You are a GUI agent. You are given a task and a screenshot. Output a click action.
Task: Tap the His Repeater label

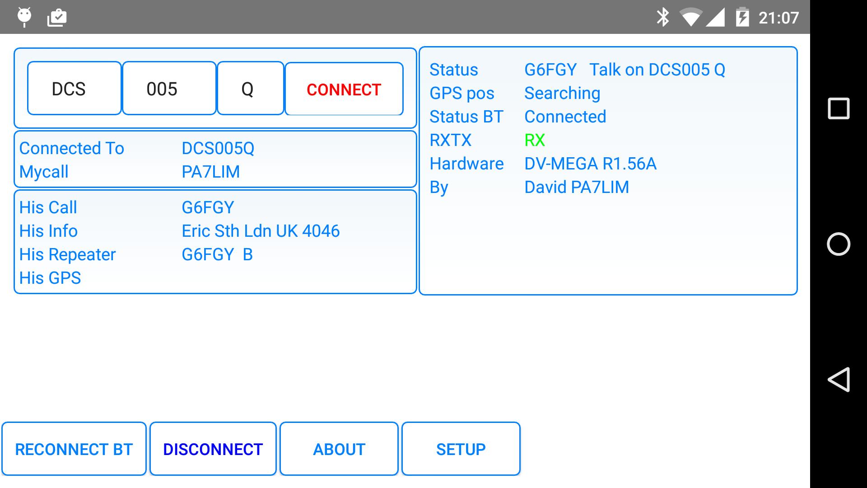[67, 254]
